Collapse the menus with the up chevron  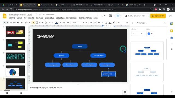[127, 23]
